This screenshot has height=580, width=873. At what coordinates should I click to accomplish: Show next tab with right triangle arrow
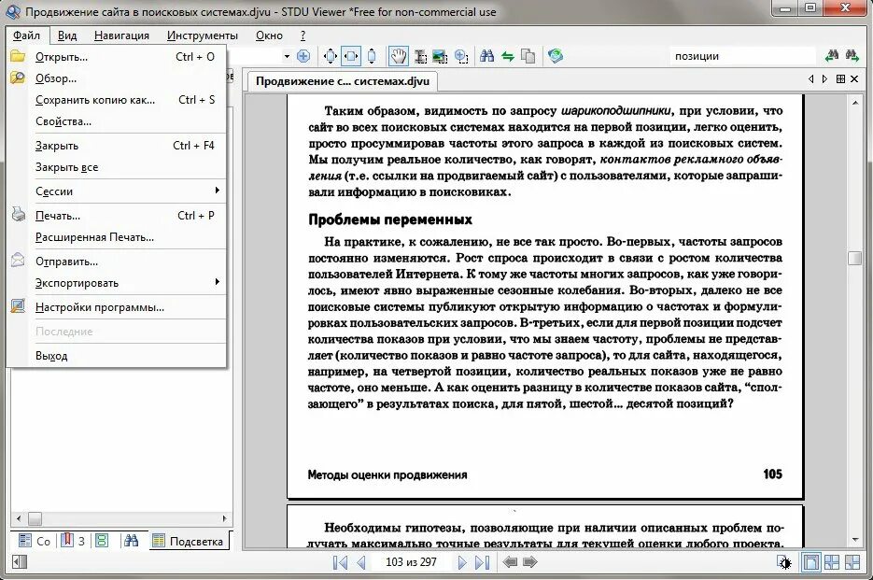[x=824, y=79]
